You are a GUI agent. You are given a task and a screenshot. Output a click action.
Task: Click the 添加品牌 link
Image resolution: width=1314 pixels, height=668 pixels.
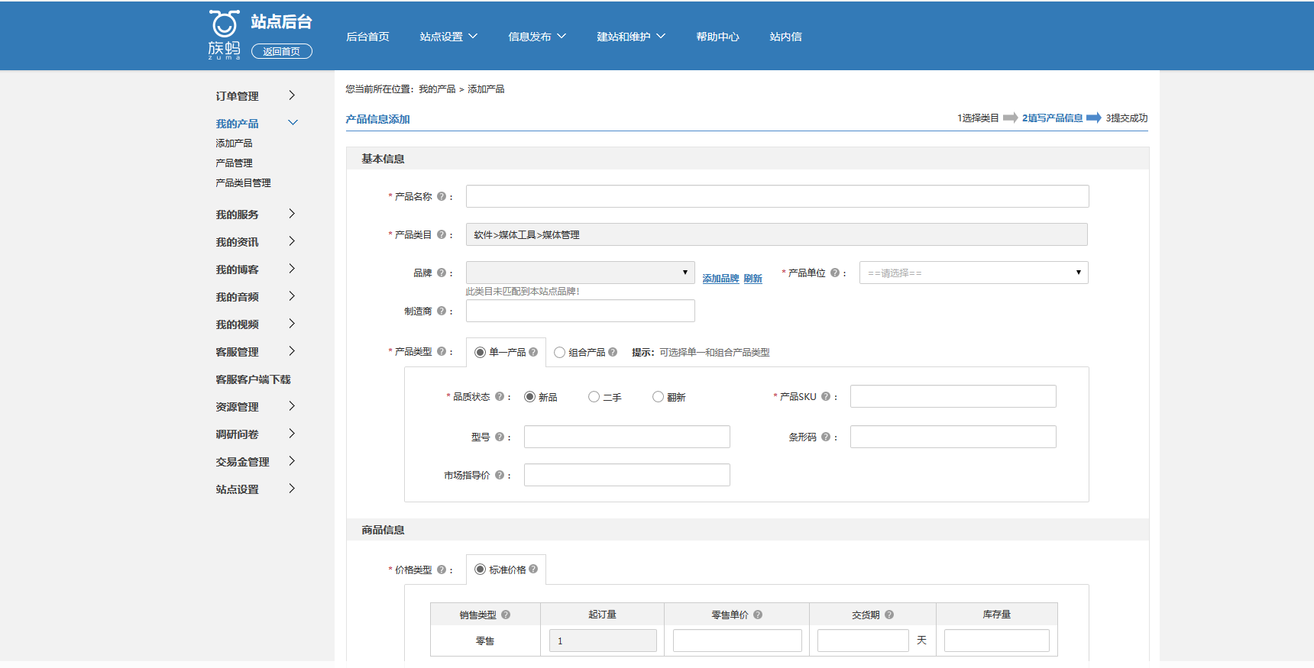[720, 279]
